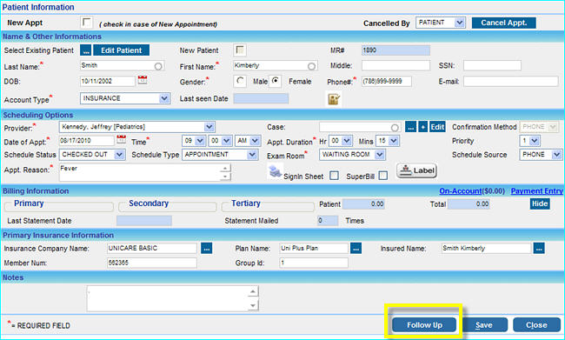Click the MR# field showing 1890
Image resolution: width=565 pixels, height=340 pixels.
(x=395, y=50)
